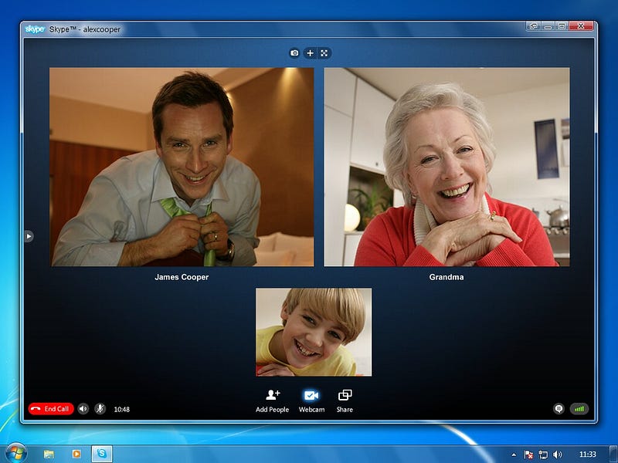Mute the microphone
Screen dimensions: 618x463
point(100,409)
